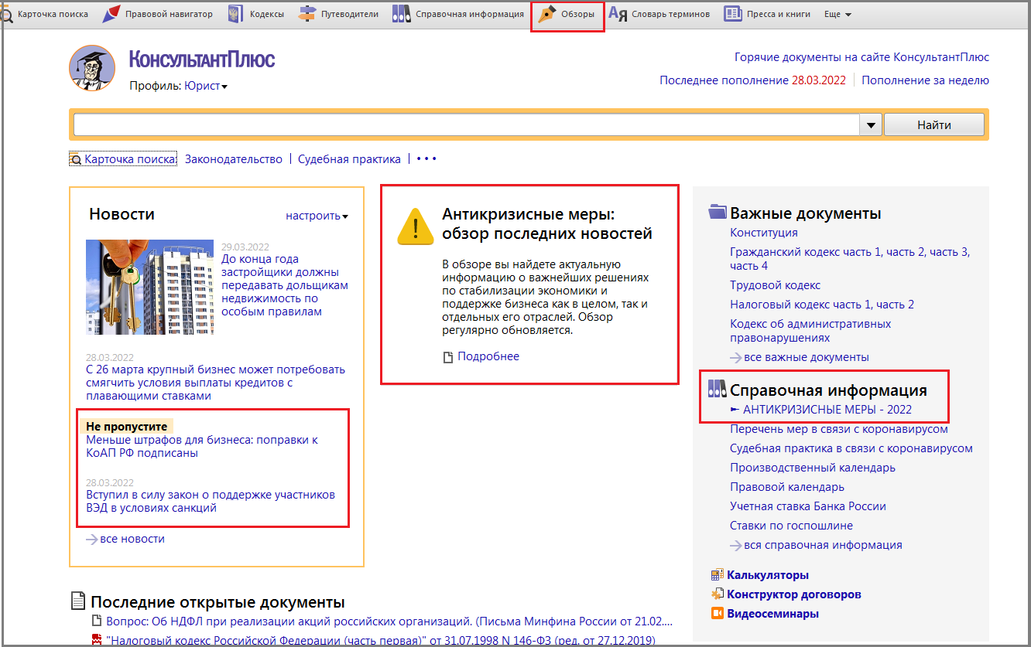Image resolution: width=1031 pixels, height=647 pixels.
Task: Select Судебная практика quick search
Action: point(349,159)
